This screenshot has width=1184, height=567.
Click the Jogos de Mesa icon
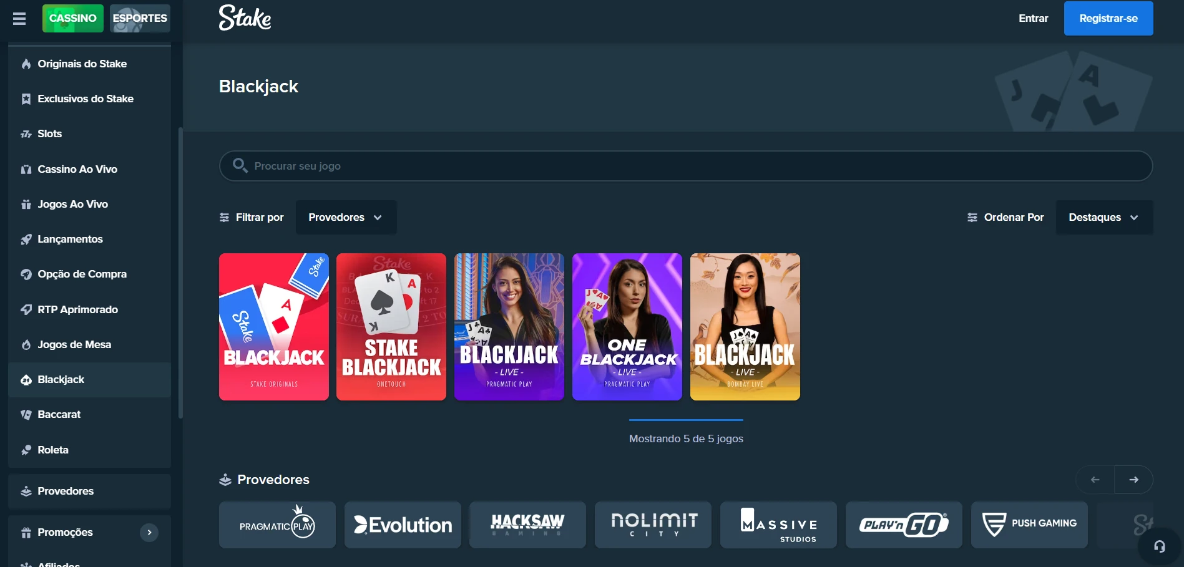pyautogui.click(x=26, y=344)
